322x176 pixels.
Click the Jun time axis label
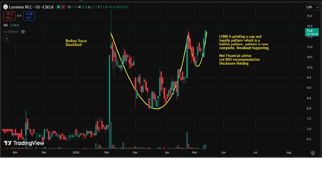click(223, 152)
